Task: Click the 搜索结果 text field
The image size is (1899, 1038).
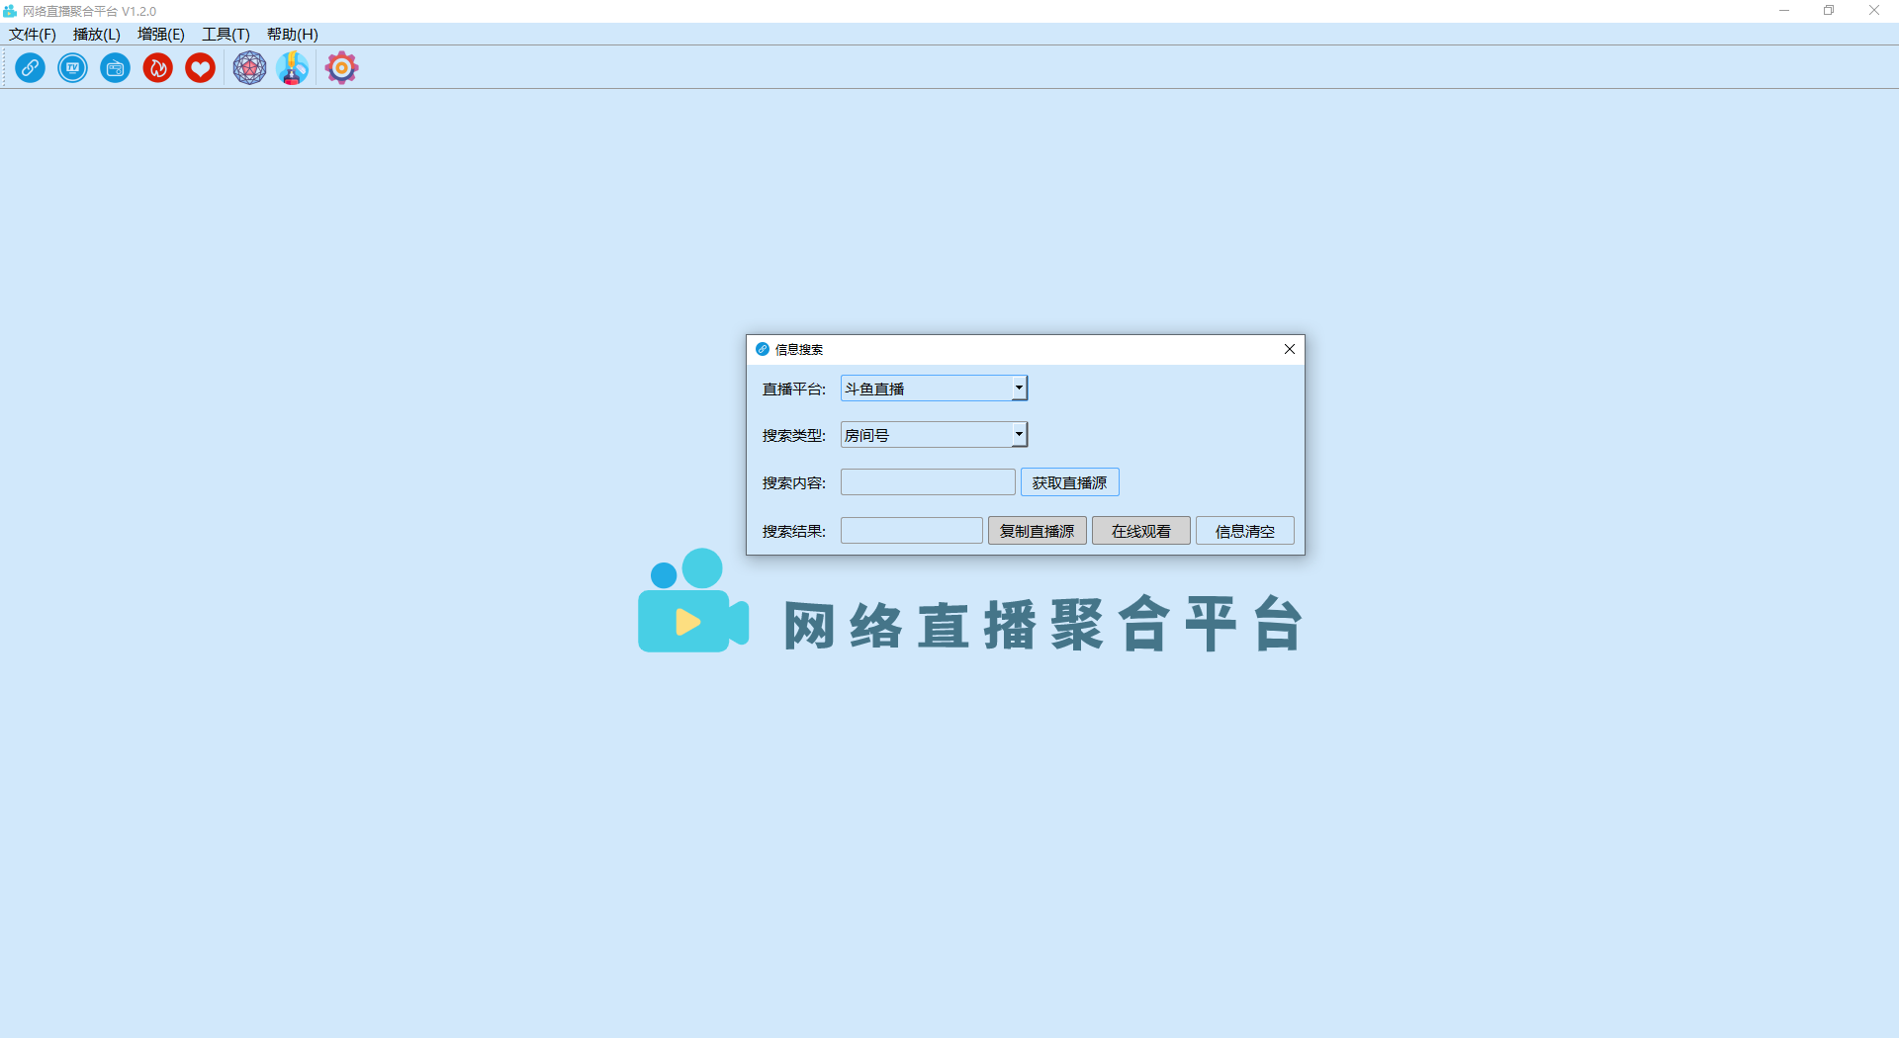Action: (911, 531)
